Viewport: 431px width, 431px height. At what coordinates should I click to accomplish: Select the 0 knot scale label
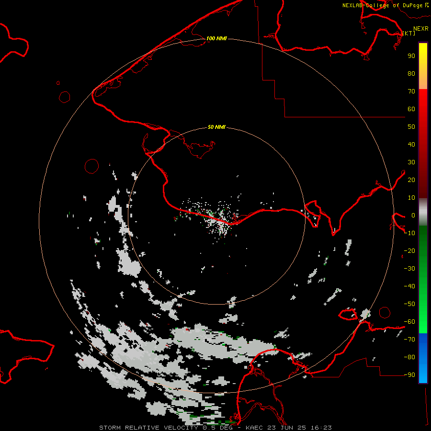point(413,215)
